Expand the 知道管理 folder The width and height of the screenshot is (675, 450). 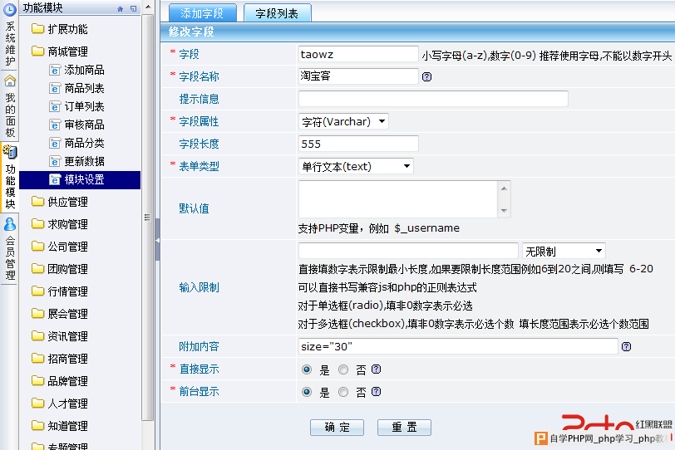(x=59, y=426)
